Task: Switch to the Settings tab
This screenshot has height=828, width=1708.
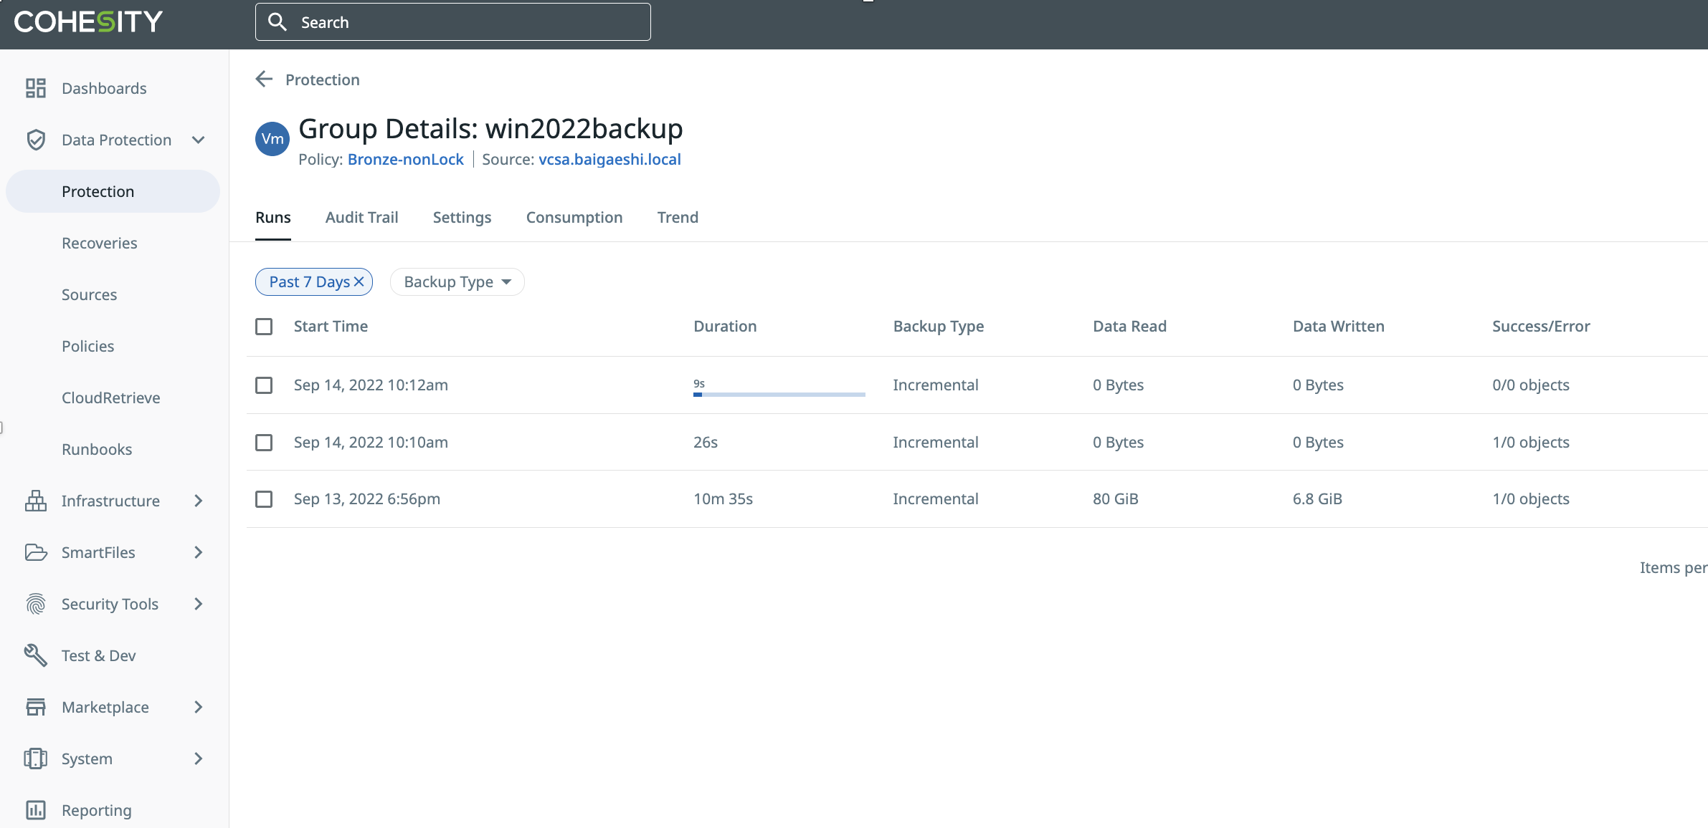Action: [462, 217]
